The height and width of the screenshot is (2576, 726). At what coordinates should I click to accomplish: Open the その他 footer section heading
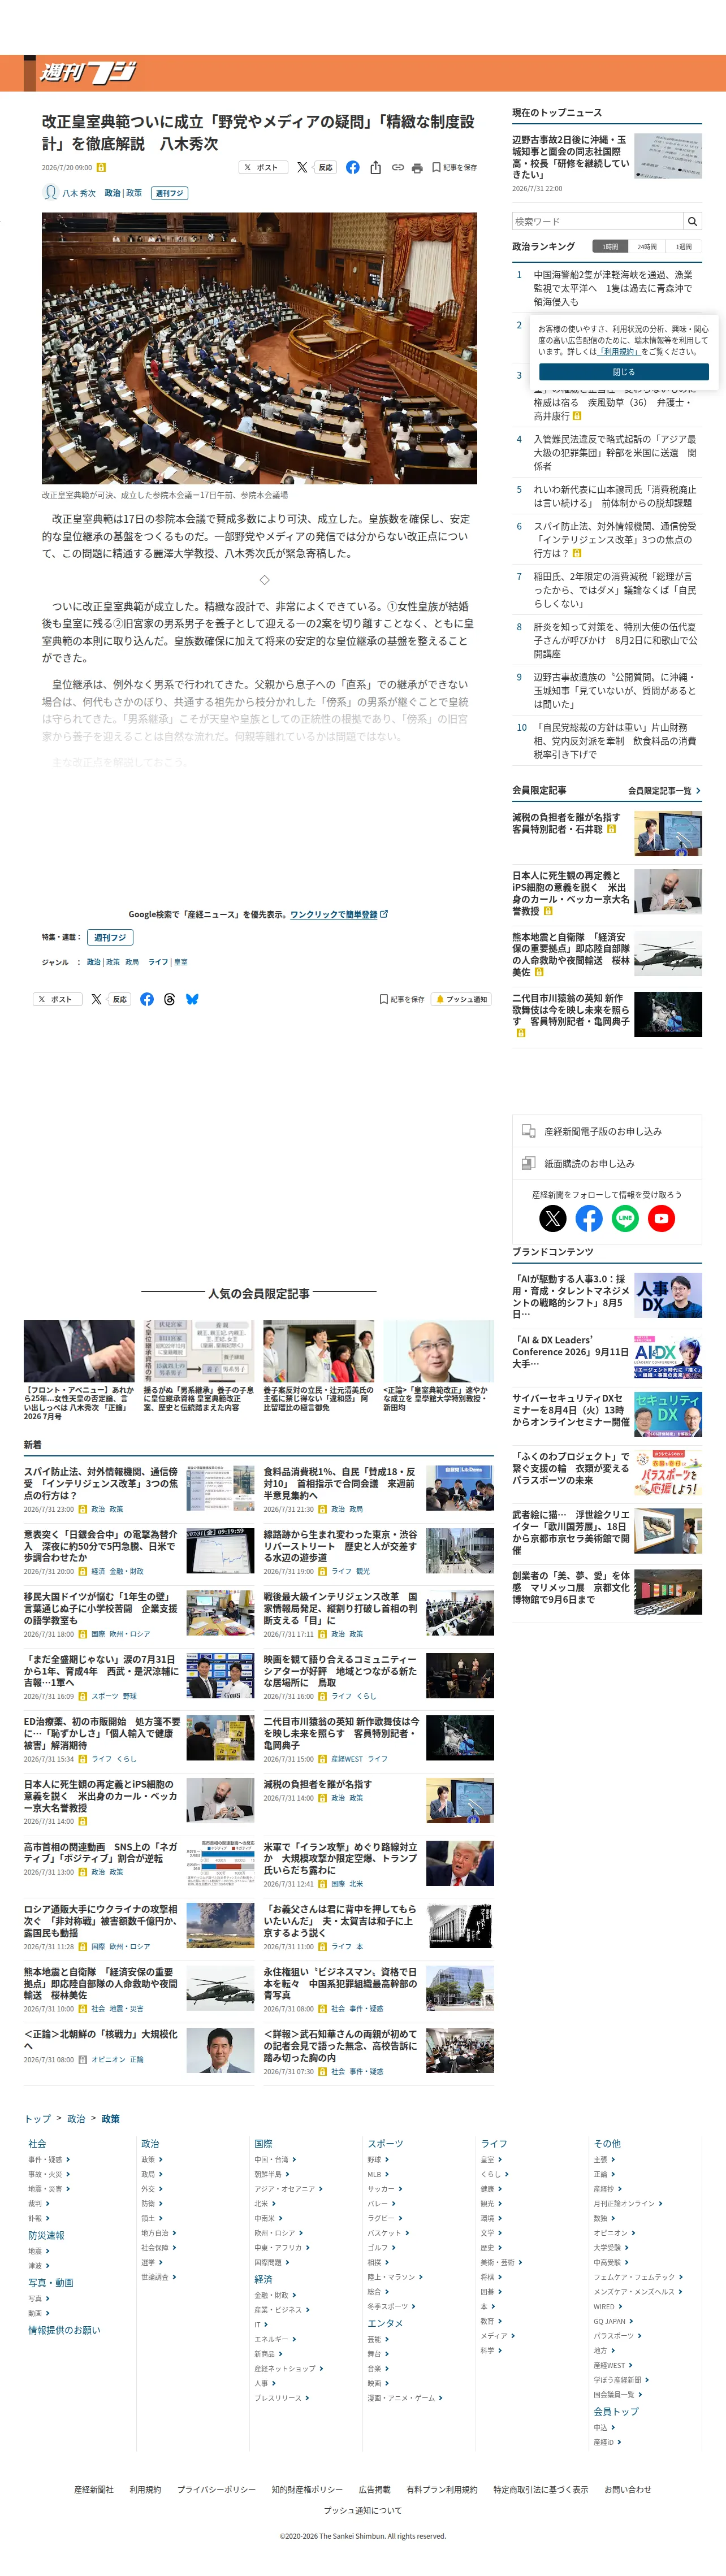(607, 2144)
